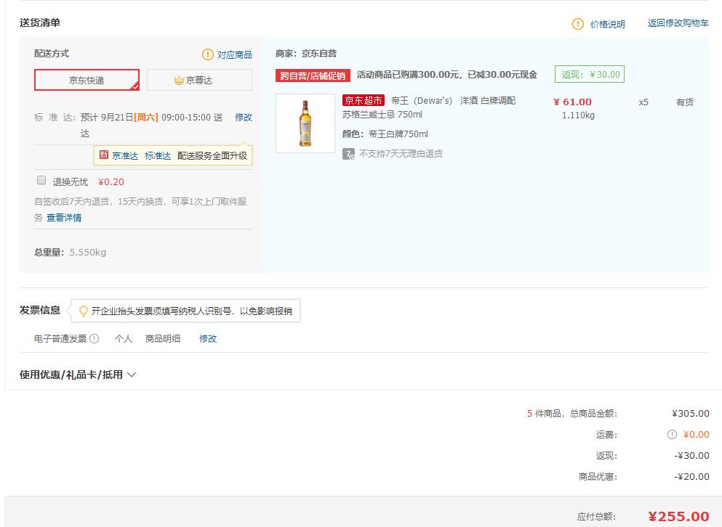Open the 标准达 link
This screenshot has width=722, height=527.
pyautogui.click(x=158, y=156)
